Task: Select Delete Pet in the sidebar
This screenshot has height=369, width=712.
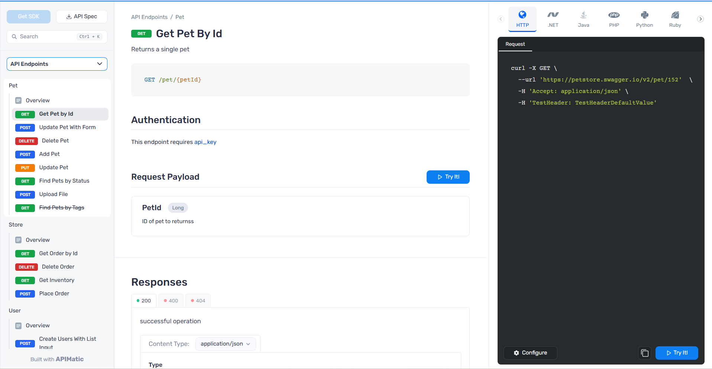Action: click(55, 141)
